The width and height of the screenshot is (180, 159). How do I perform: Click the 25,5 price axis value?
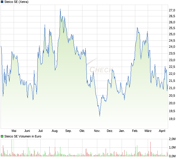(x=172, y=28)
